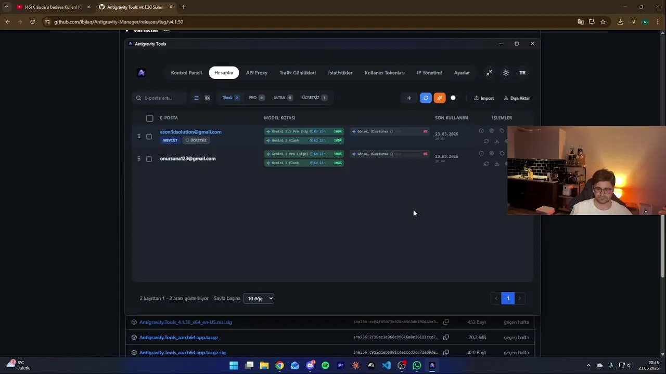Export eson3dsolution account via download icon
Screen dimensions: 666x374
click(496, 141)
